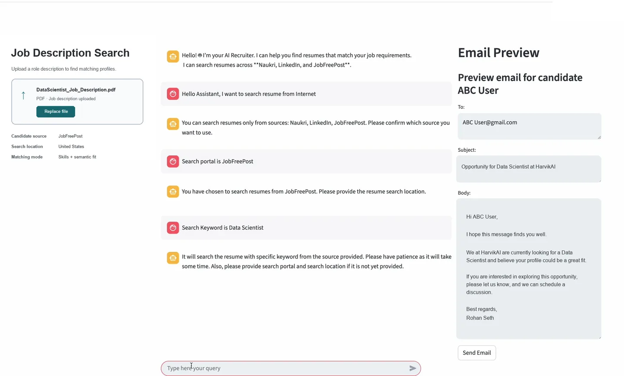Click the user avatar beside 'Search Keyword is Data Scientist'
The height and width of the screenshot is (376, 624).
(173, 228)
